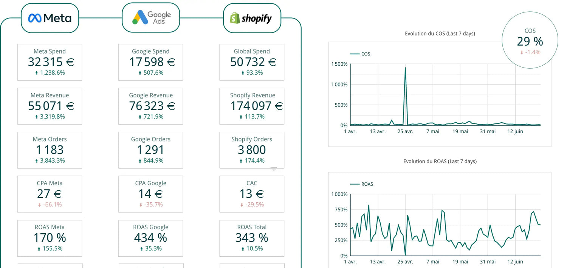567x268 pixels.
Task: Click the up arrow under ROAS Total
Action: click(x=241, y=249)
